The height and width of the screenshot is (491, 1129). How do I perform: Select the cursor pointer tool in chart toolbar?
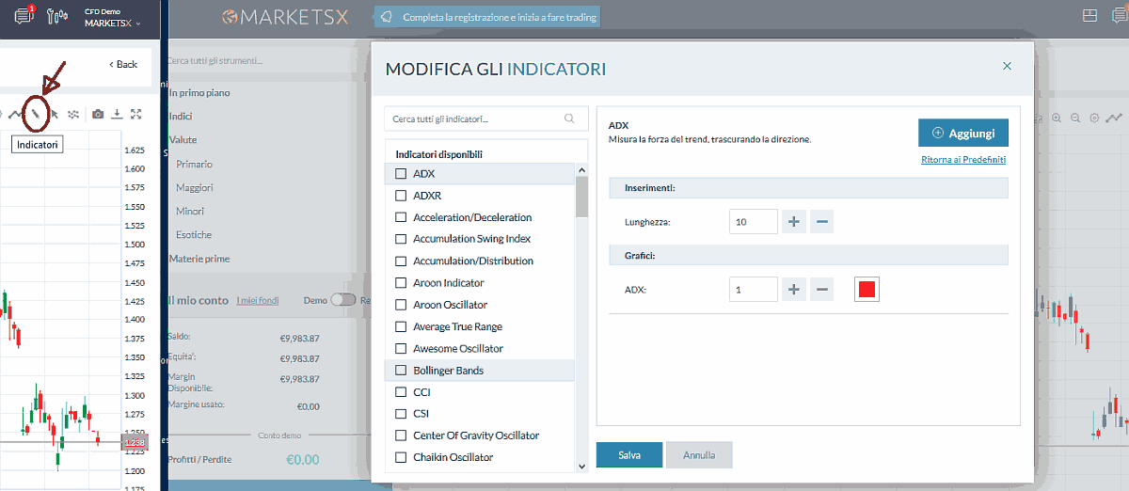55,114
